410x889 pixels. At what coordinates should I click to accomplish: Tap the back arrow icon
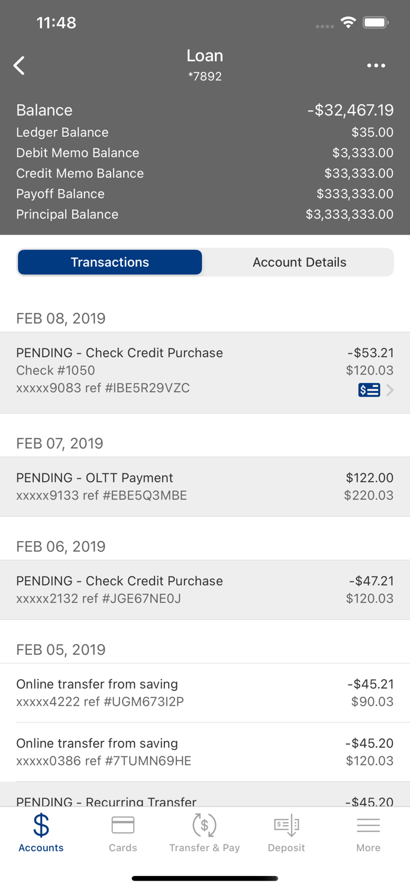(19, 65)
